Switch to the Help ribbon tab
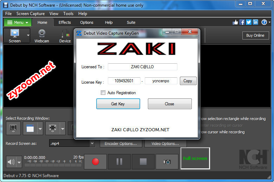This screenshot has width=274, height=182. (x=109, y=22)
